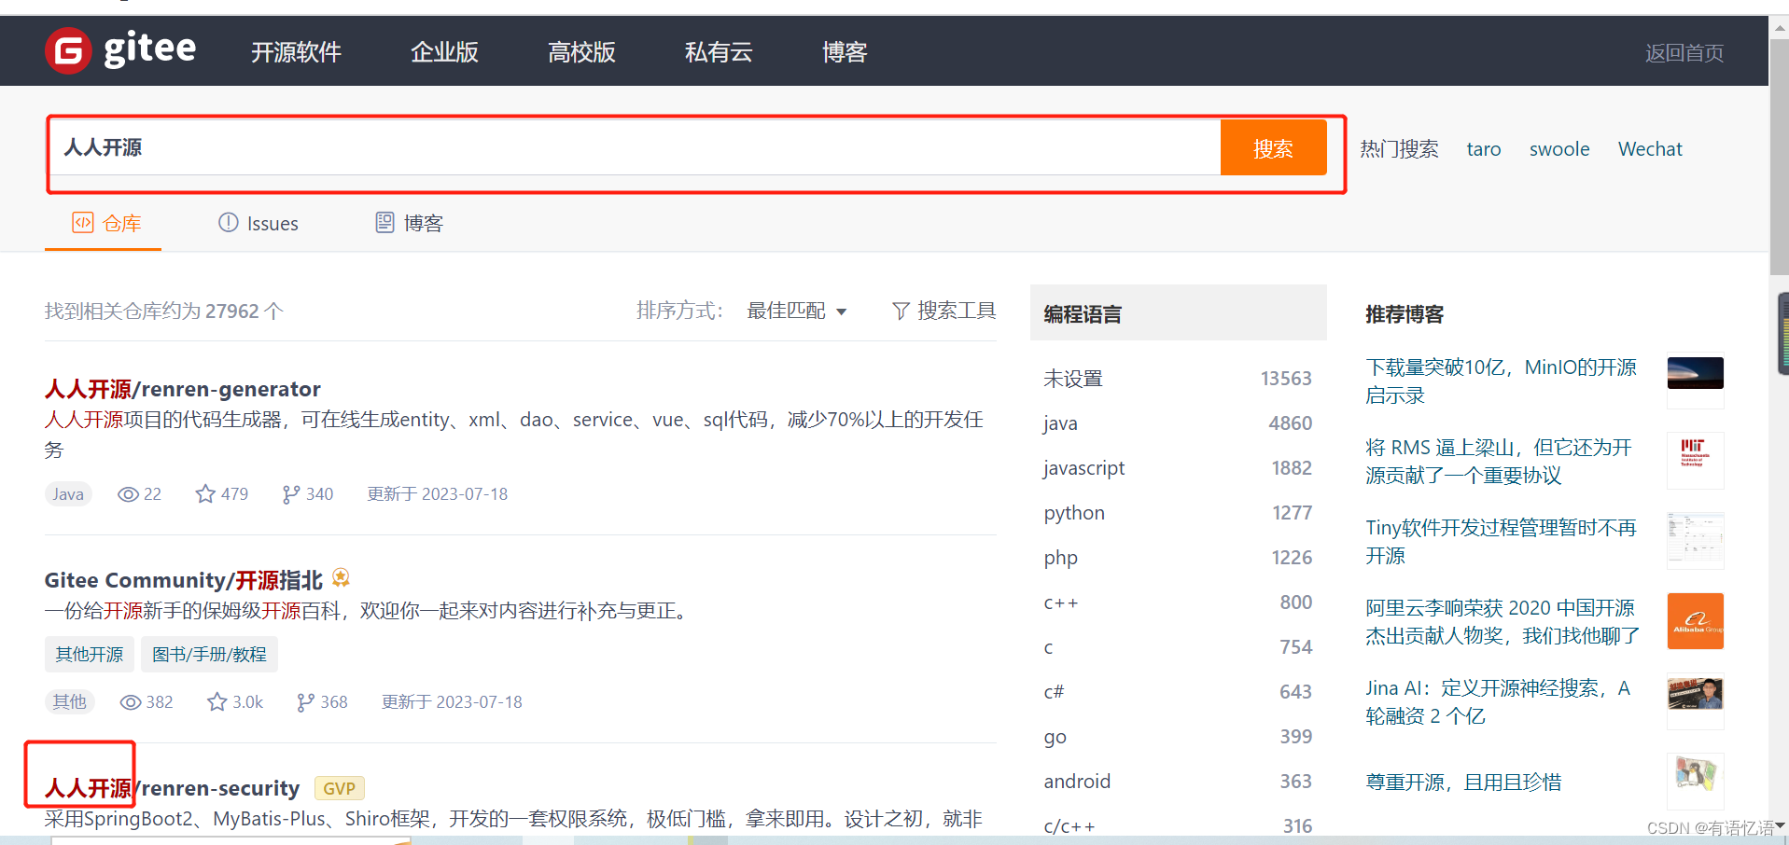
Task: Open the 搜索工具 filter link
Action: [944, 311]
